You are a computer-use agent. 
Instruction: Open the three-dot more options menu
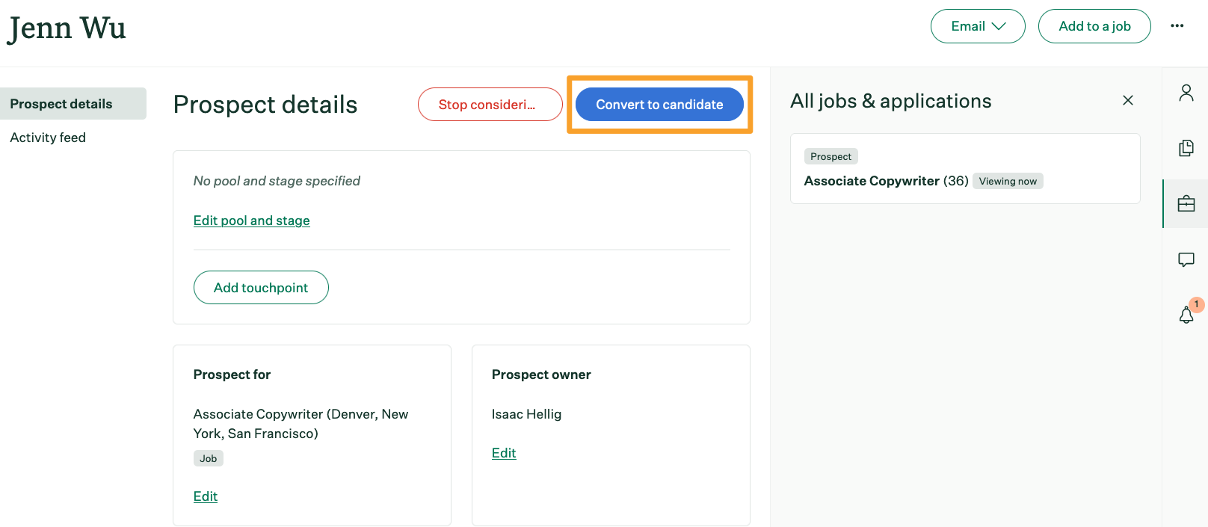pos(1177,26)
